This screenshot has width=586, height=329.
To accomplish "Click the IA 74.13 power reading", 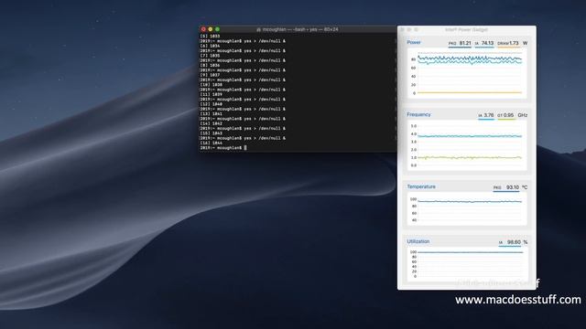I will [484, 44].
